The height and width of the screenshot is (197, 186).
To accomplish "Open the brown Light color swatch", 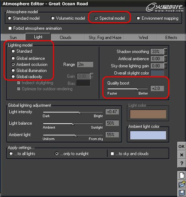I will click(x=148, y=114).
